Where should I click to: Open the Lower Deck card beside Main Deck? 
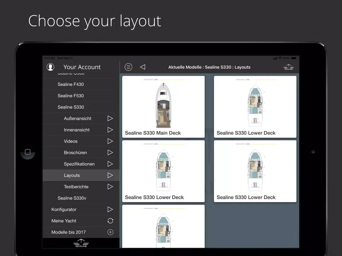coord(255,107)
